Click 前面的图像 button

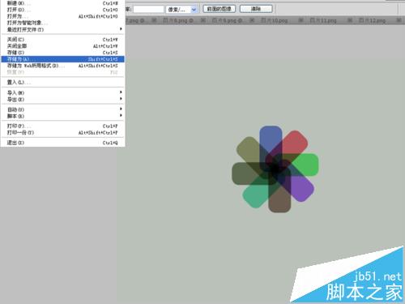coord(219,9)
